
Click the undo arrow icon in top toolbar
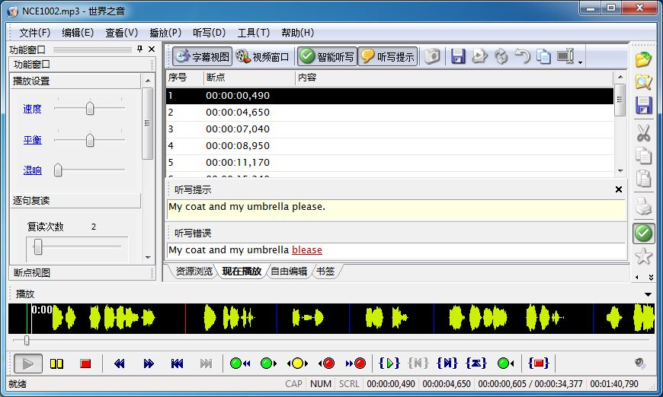tap(523, 56)
